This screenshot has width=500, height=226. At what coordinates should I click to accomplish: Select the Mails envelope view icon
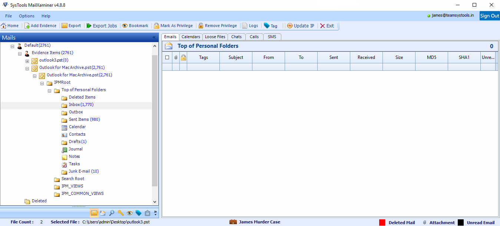(94, 213)
